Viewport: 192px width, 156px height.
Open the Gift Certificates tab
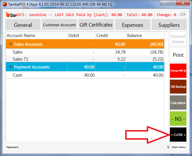pos(96,24)
